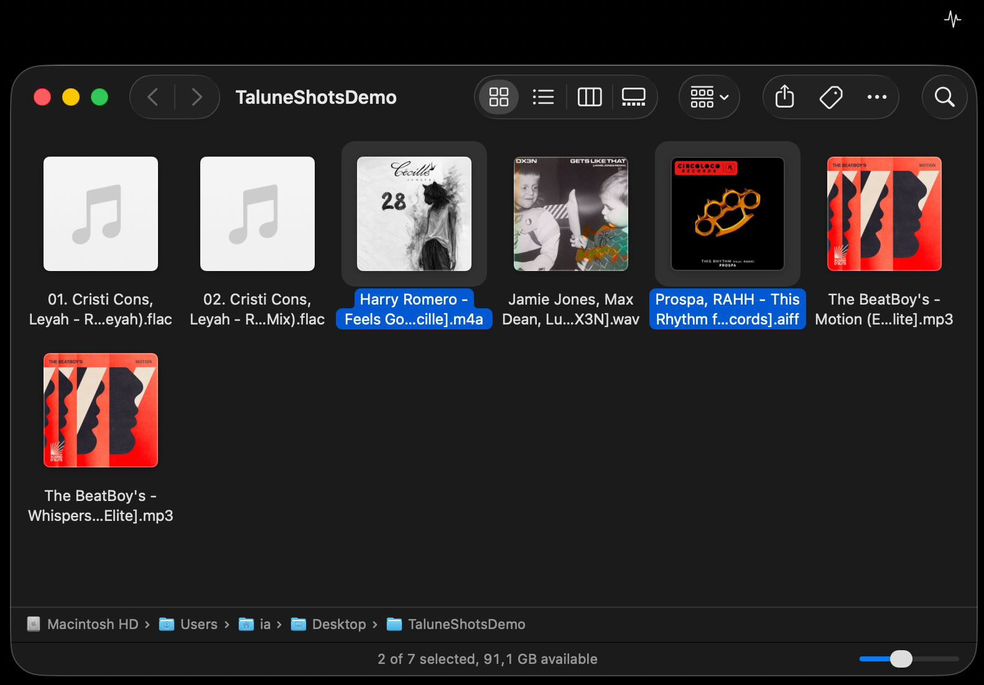Screen dimensions: 984x685
Task: Click TaluneShotsDemo in the path bar
Action: [x=456, y=624]
